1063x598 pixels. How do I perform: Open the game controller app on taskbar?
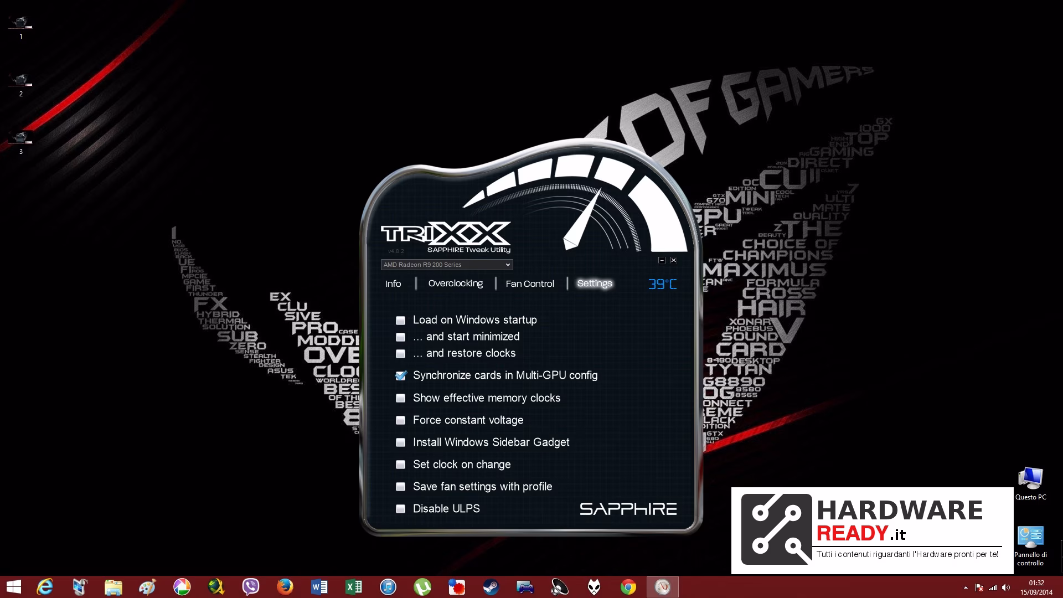525,587
